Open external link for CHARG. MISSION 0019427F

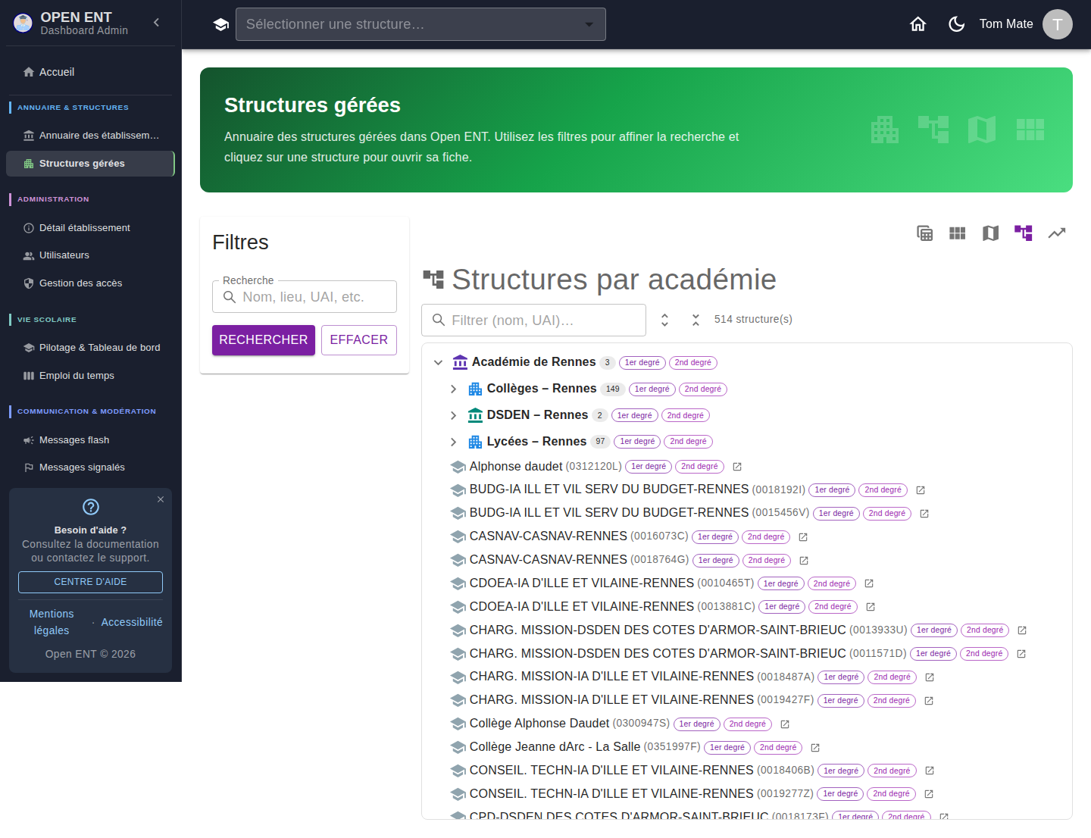point(929,702)
